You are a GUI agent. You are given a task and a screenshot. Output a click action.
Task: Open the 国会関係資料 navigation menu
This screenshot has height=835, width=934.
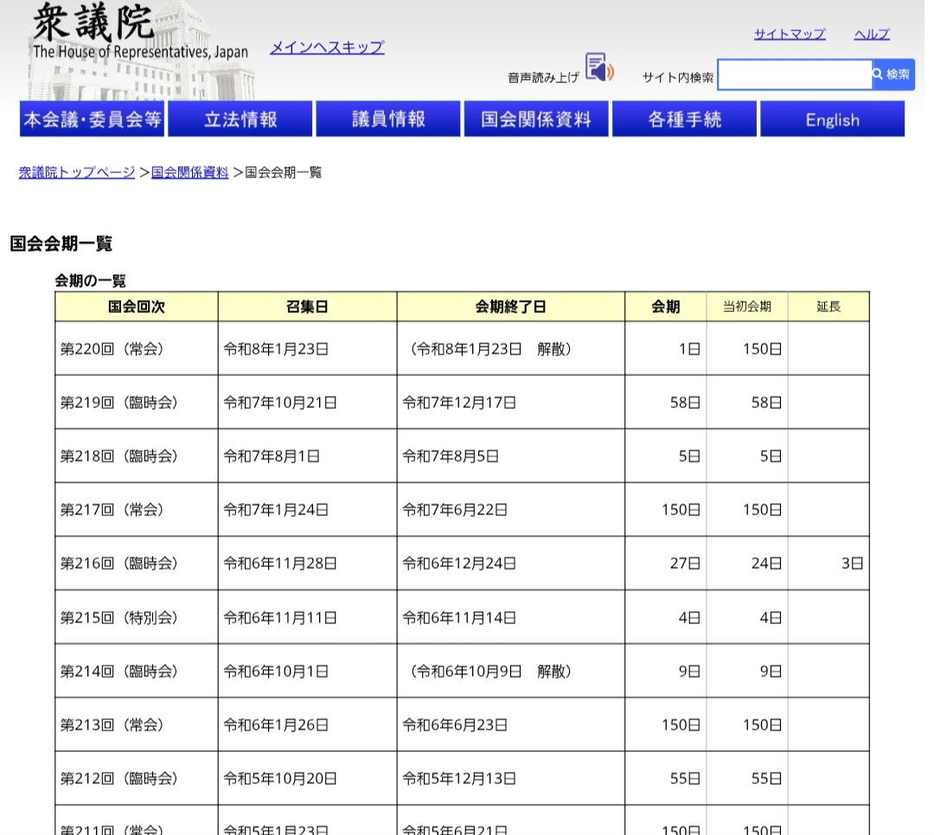(x=536, y=119)
